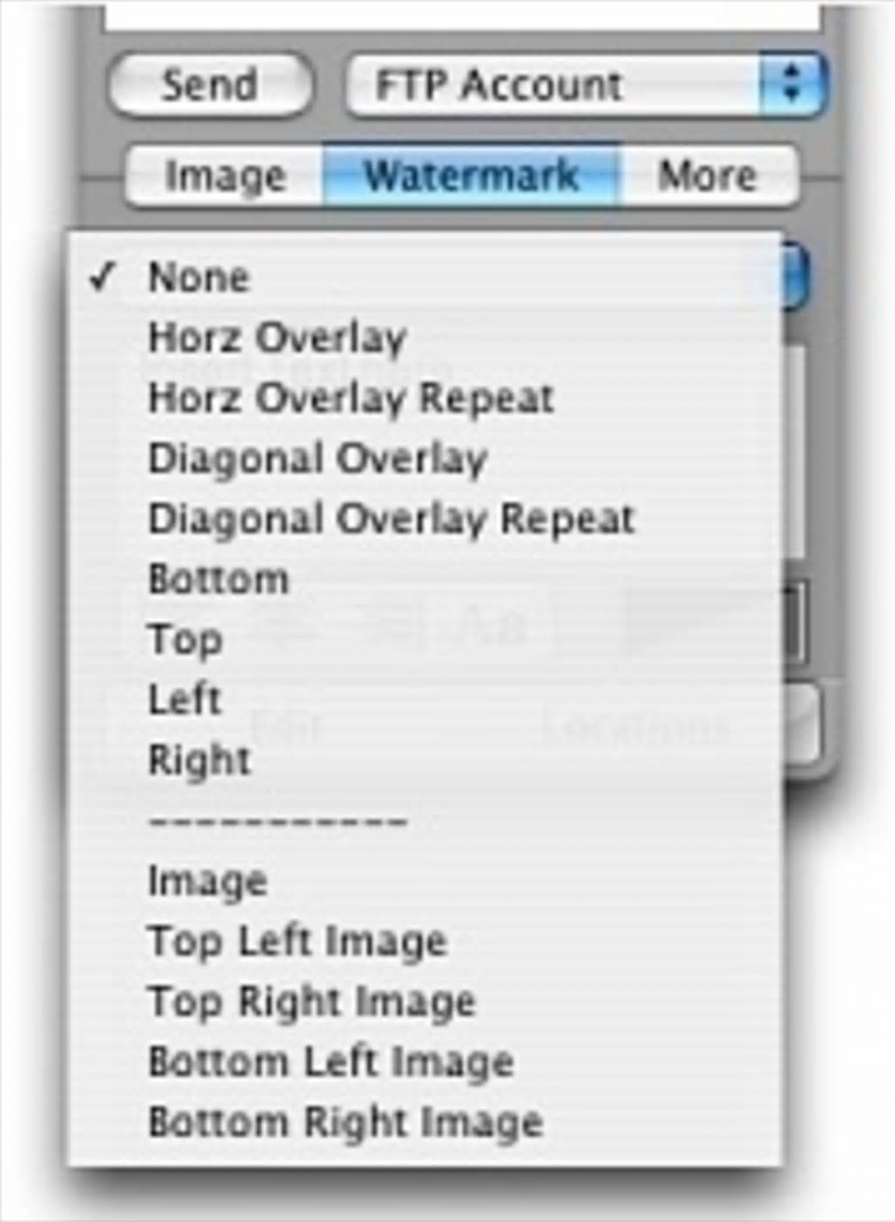
Task: Switch to the Image tab
Action: tap(226, 176)
